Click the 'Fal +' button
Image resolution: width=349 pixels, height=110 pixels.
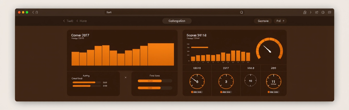280,21
